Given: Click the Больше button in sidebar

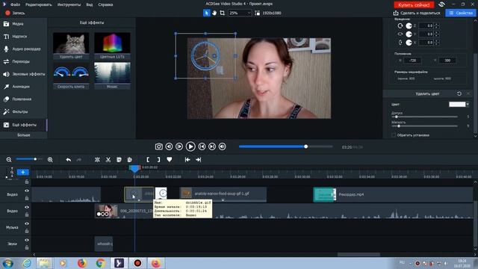Looking at the screenshot, I should click(23, 134).
